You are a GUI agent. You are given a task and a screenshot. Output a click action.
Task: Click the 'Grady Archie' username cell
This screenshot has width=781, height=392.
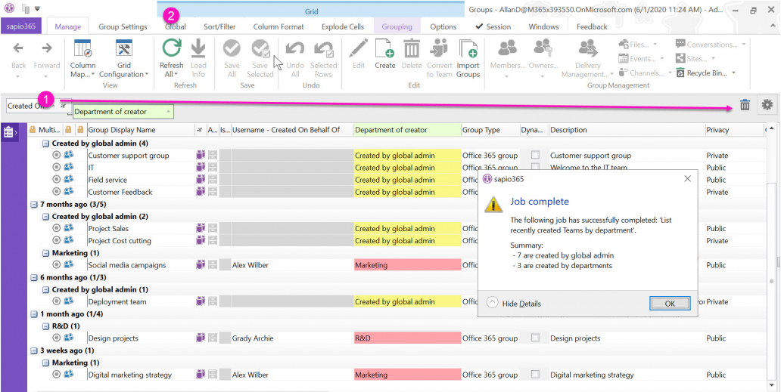click(x=292, y=338)
